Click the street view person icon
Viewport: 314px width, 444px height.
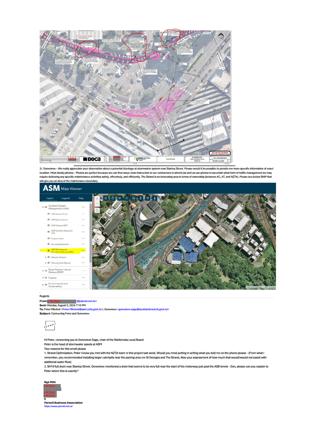(x=155, y=198)
